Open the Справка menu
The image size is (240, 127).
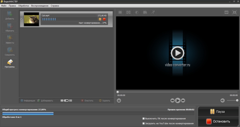point(55,6)
